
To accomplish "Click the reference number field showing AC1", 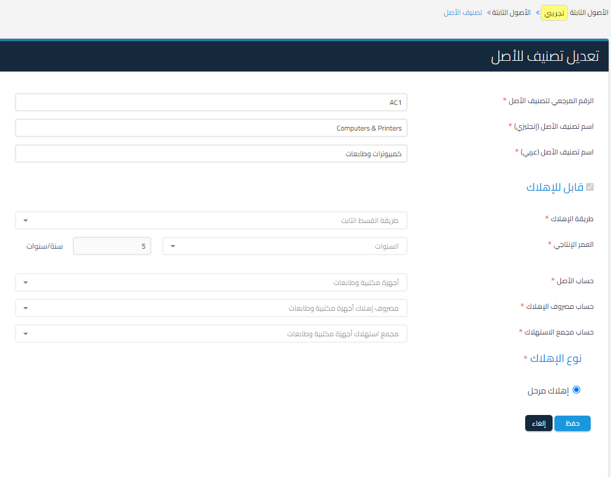I will (211, 102).
